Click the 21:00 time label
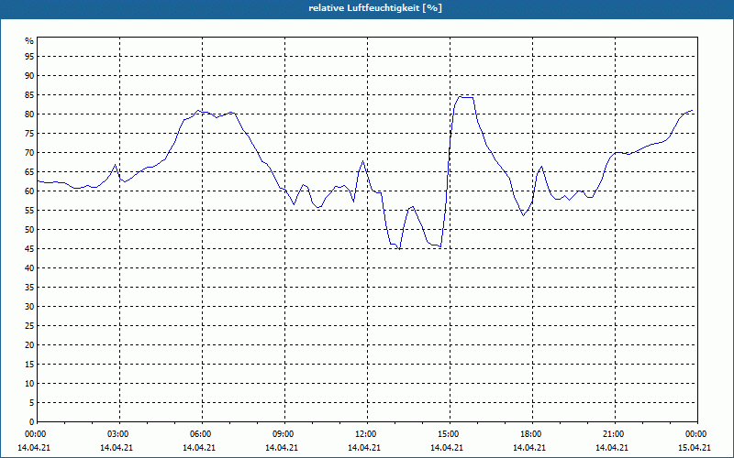Image resolution: width=734 pixels, height=458 pixels. coord(614,434)
